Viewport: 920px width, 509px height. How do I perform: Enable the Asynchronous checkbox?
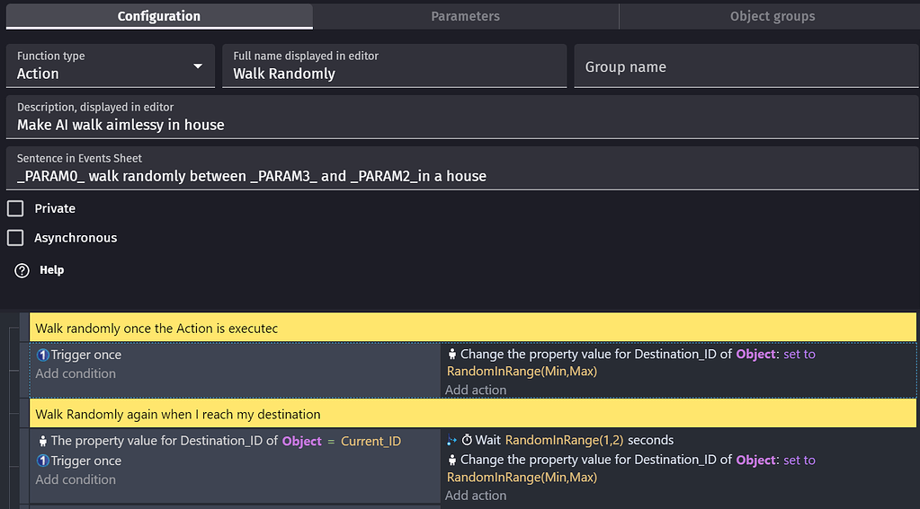coord(15,238)
